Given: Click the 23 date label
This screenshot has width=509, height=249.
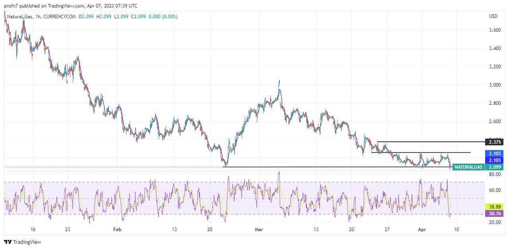Looking at the screenshot, I should (68, 230).
